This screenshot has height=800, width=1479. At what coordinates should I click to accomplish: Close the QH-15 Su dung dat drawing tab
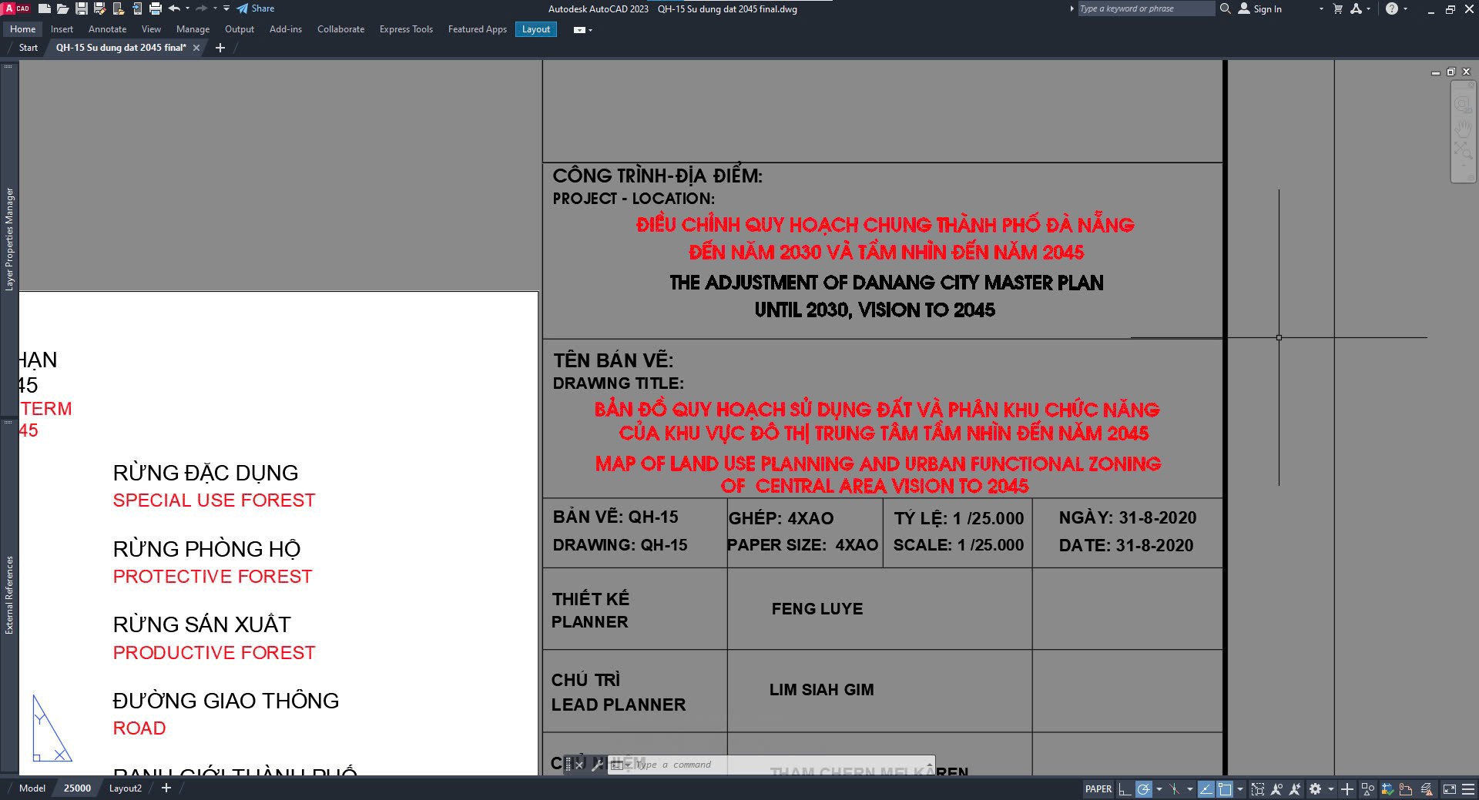[196, 48]
